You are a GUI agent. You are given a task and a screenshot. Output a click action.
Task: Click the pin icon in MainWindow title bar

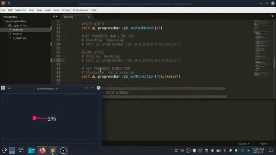pos(9,88)
